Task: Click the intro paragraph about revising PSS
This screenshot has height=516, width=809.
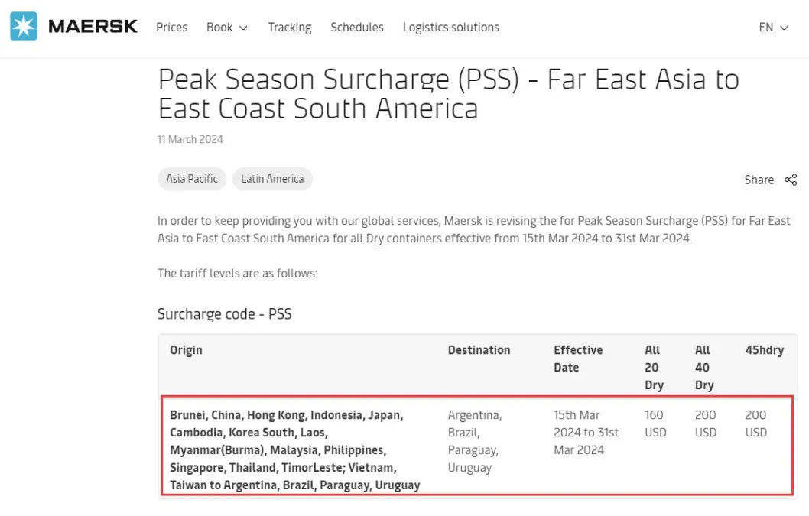Action: coord(473,229)
